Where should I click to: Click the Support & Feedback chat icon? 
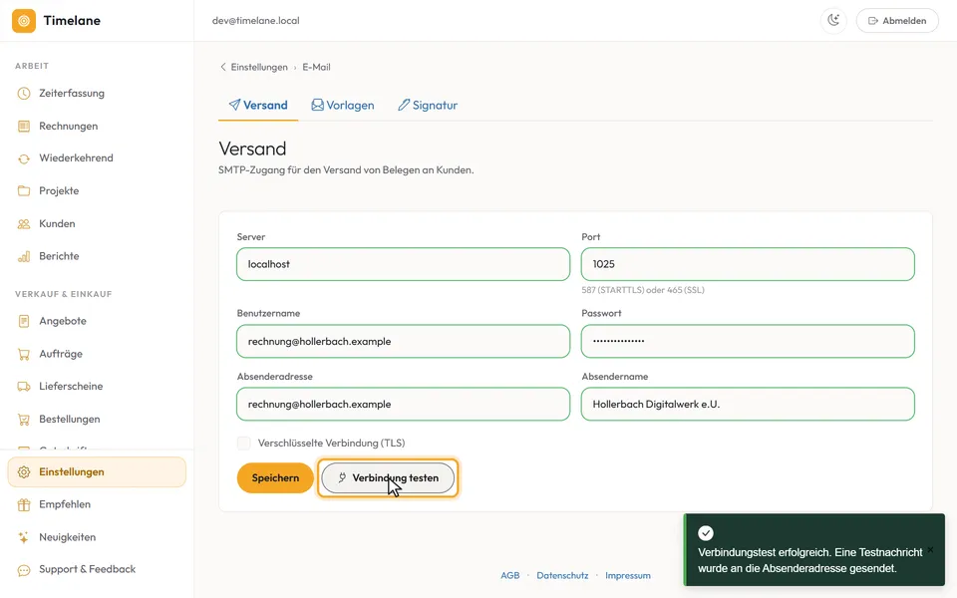24,570
